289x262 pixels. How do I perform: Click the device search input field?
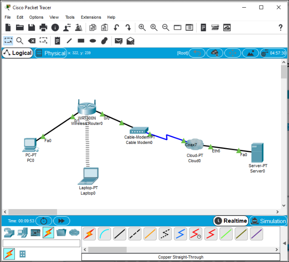point(41,243)
